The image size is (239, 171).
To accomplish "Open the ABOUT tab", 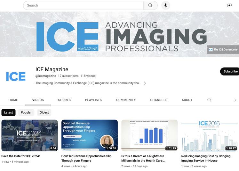I will (187, 100).
